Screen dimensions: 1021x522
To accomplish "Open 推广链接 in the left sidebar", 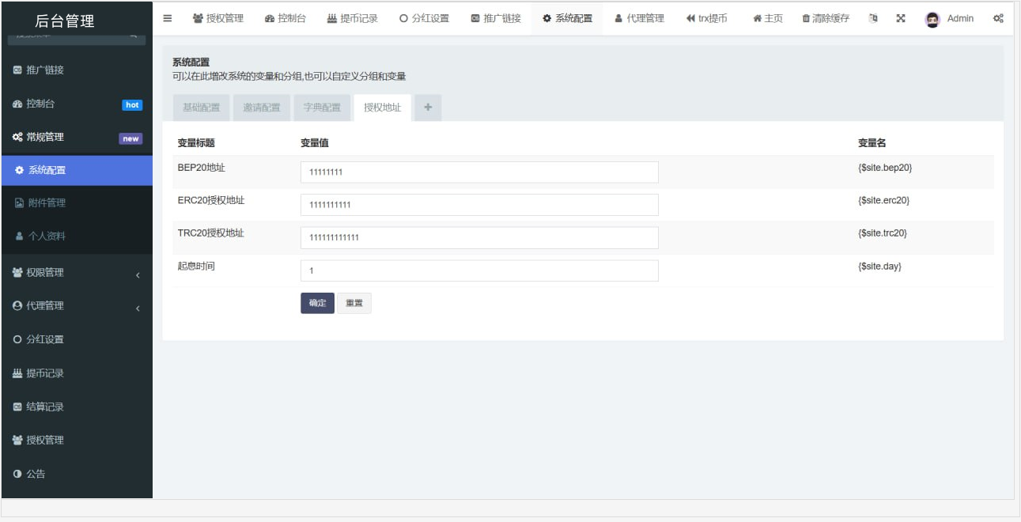I will pyautogui.click(x=76, y=70).
